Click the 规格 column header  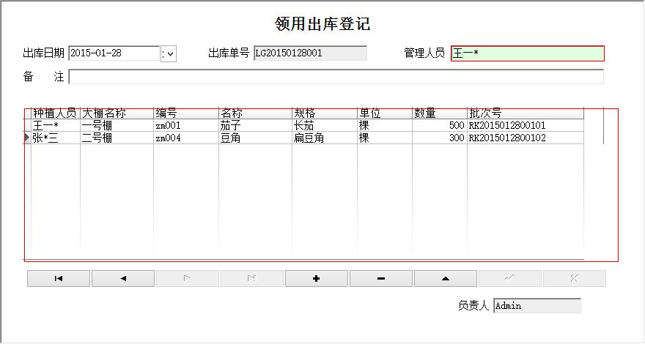(x=325, y=113)
